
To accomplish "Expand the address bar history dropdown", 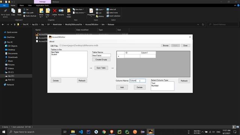I will click(x=198, y=24).
